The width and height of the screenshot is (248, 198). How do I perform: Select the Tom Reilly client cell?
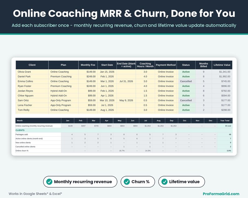32,110
